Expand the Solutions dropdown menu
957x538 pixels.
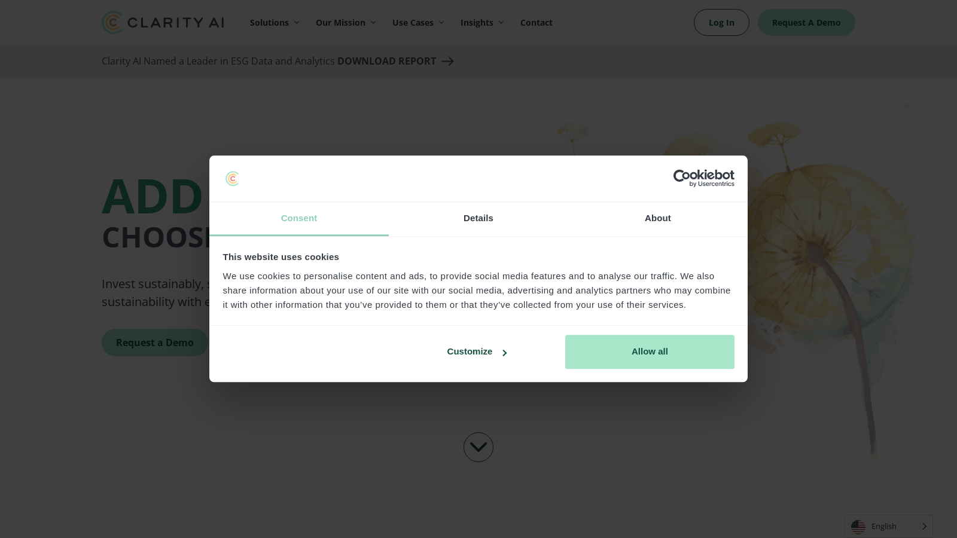tap(275, 23)
